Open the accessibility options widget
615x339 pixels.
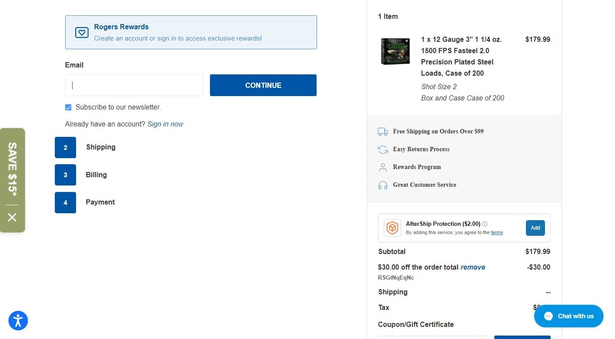pos(18,321)
